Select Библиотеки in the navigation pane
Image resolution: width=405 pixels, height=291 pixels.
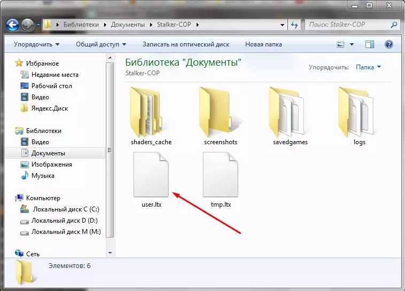pyautogui.click(x=44, y=131)
